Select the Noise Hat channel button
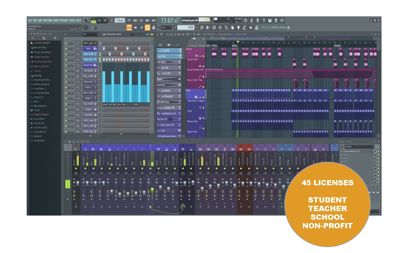This screenshot has width=406, height=253. coord(90,82)
